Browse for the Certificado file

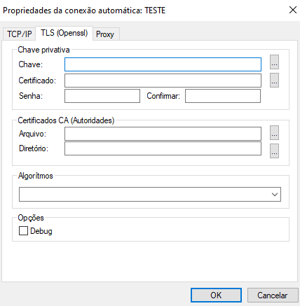click(x=274, y=81)
